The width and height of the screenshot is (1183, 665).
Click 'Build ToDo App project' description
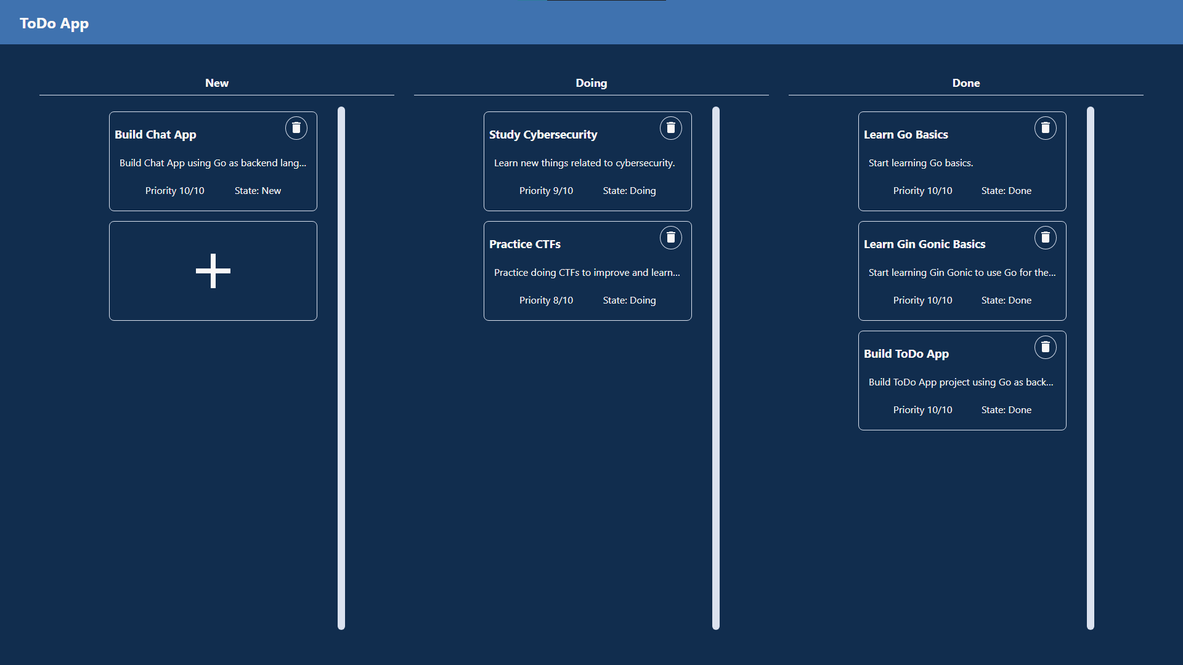click(x=961, y=382)
